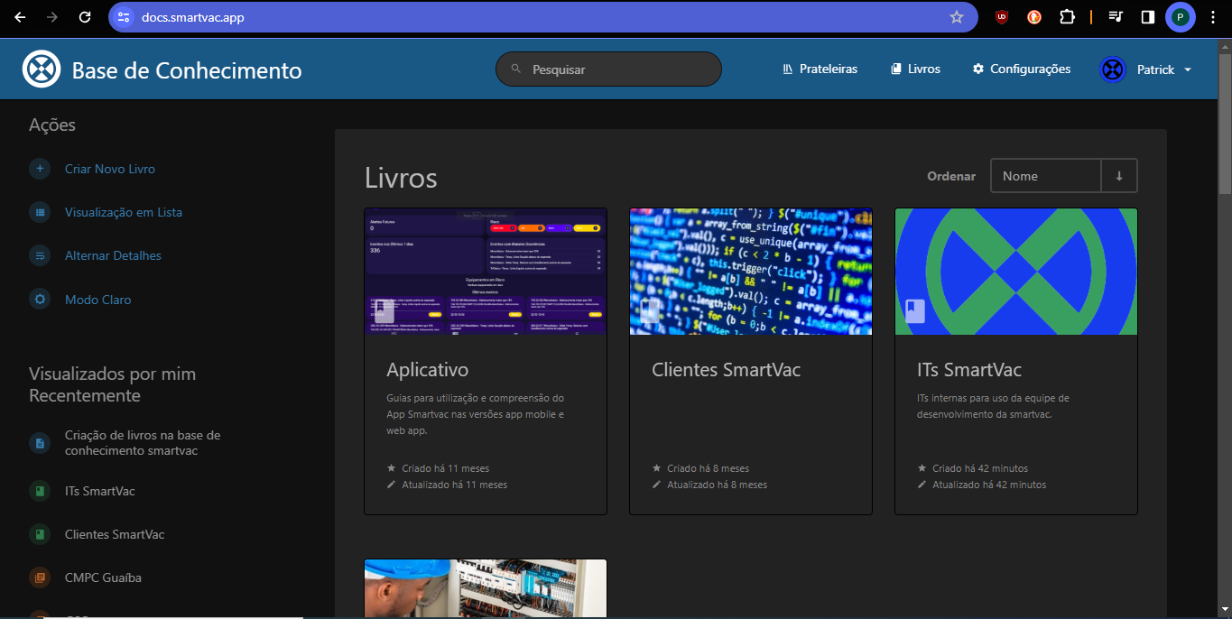Toggle sort direction arrow button

(1119, 176)
